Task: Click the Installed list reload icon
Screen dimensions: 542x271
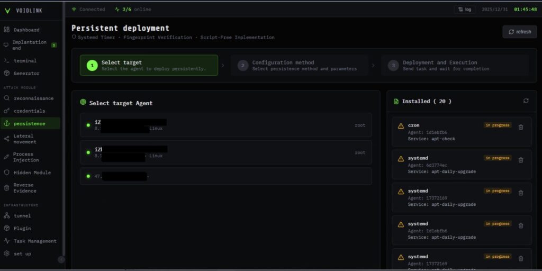Action: (x=526, y=101)
